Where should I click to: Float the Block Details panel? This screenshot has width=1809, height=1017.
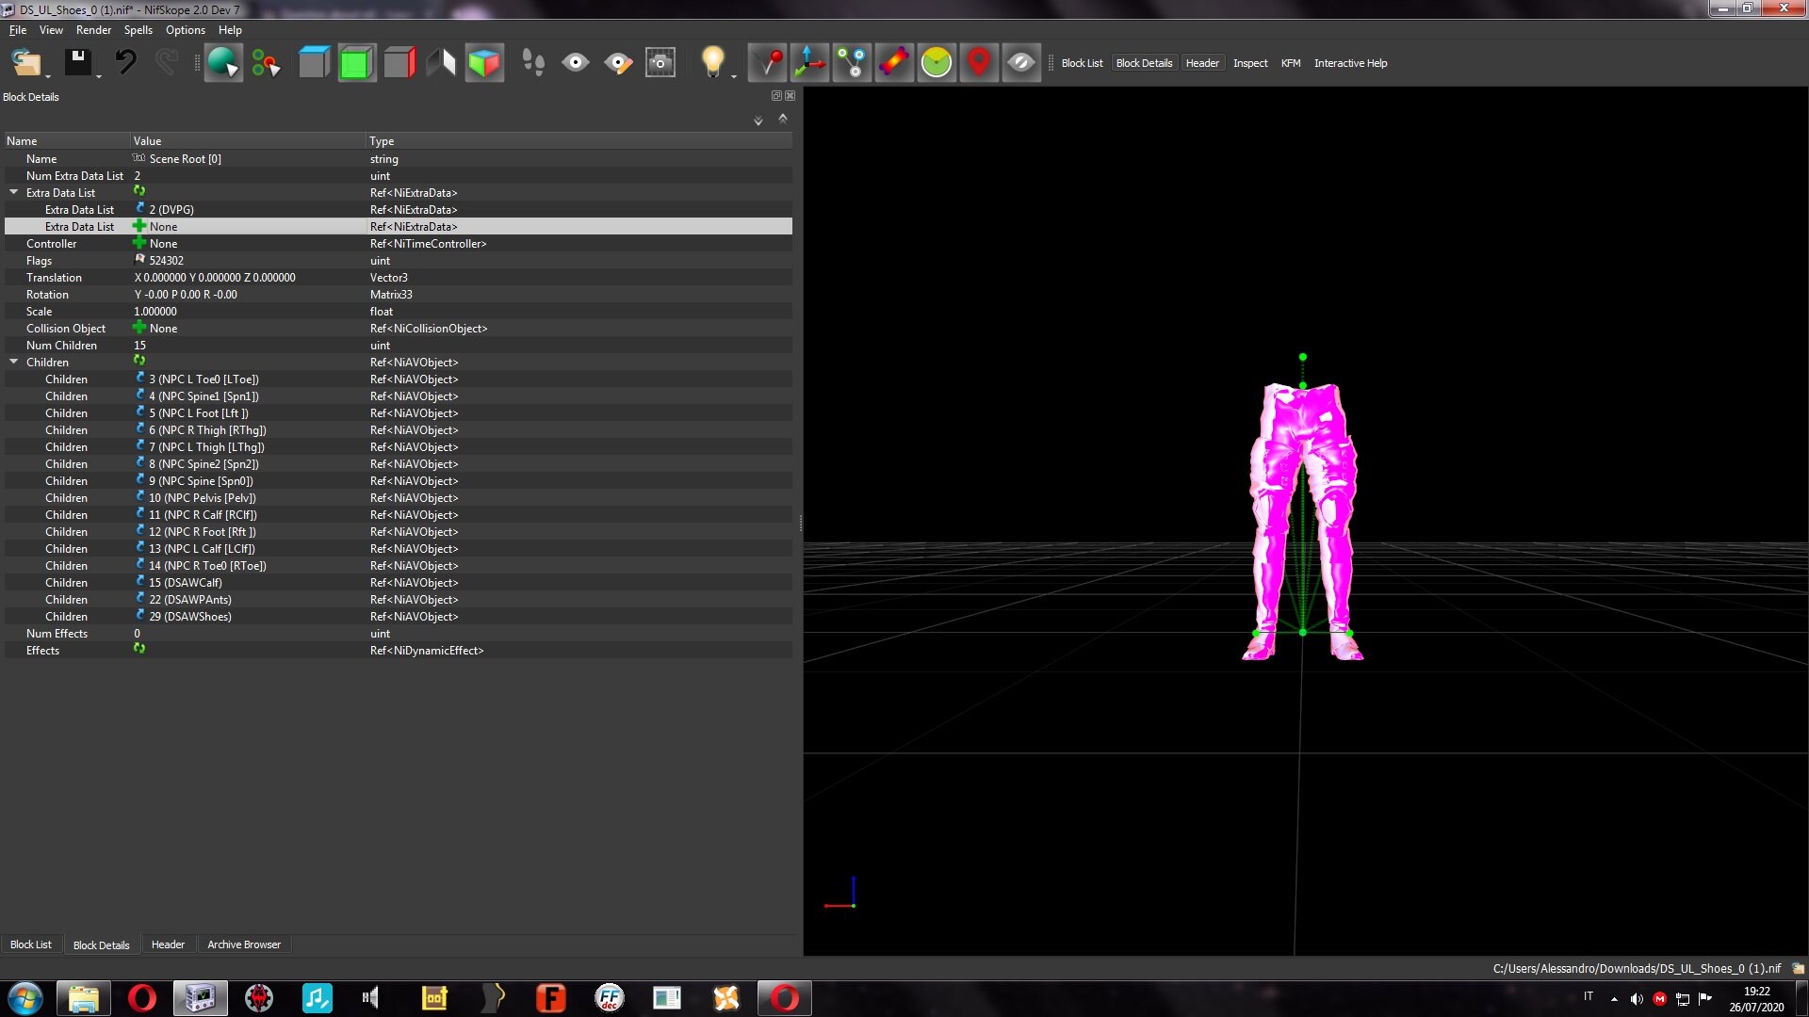(x=776, y=96)
